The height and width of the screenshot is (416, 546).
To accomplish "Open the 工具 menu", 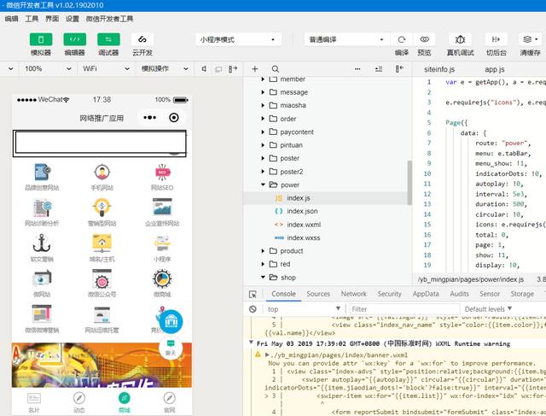I will (32, 18).
